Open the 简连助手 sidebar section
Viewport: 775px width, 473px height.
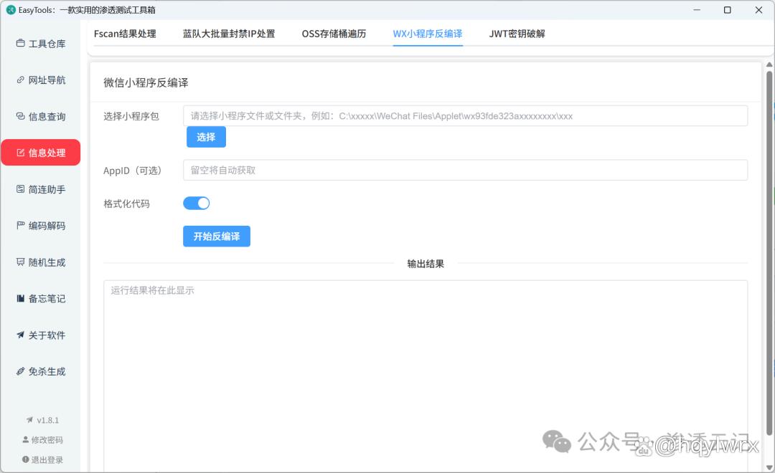pyautogui.click(x=40, y=189)
